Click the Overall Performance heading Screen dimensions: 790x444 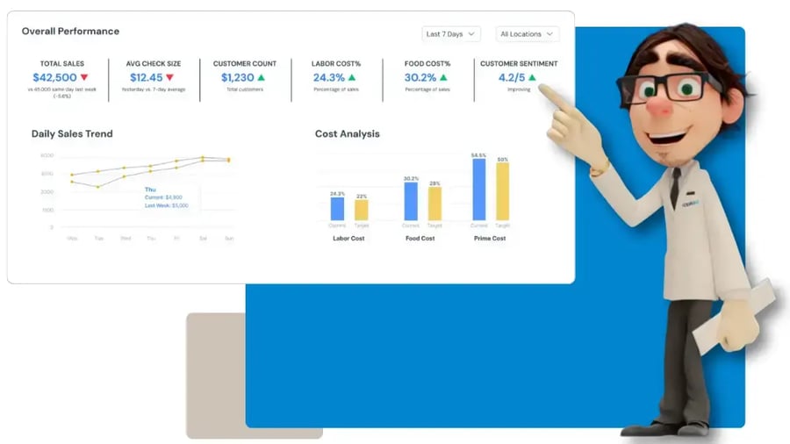point(70,32)
